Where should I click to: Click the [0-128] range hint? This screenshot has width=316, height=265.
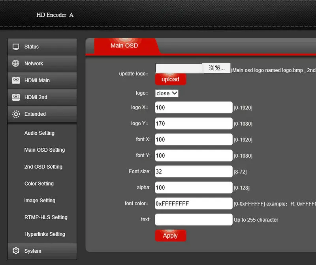pyautogui.click(x=241, y=188)
